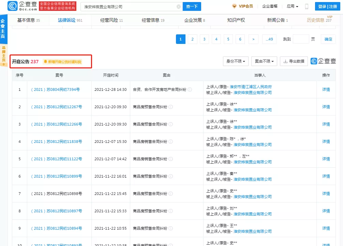The width and height of the screenshot is (343, 246).
Task: Click the info icon for case row 9
Action: coord(171,229)
